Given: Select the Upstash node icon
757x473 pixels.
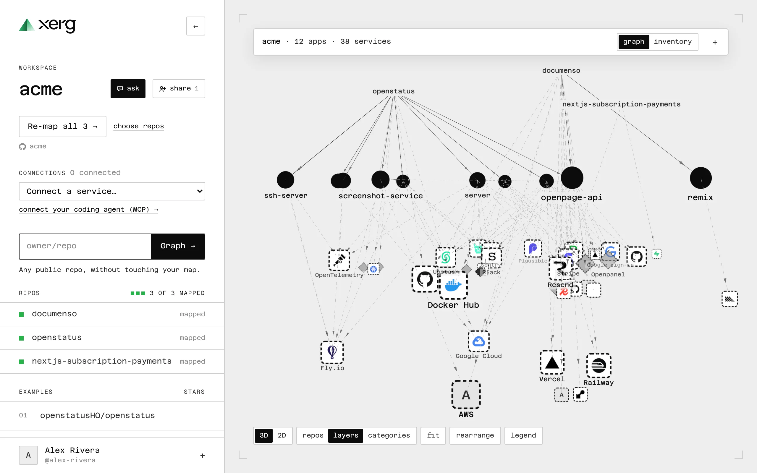Looking at the screenshot, I should point(446,257).
